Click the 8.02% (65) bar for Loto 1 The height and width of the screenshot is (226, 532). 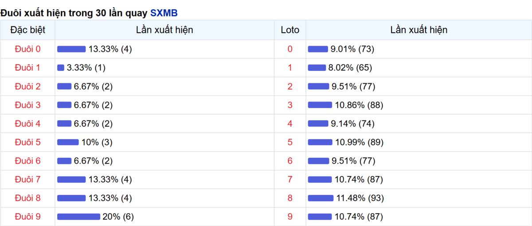[317, 68]
